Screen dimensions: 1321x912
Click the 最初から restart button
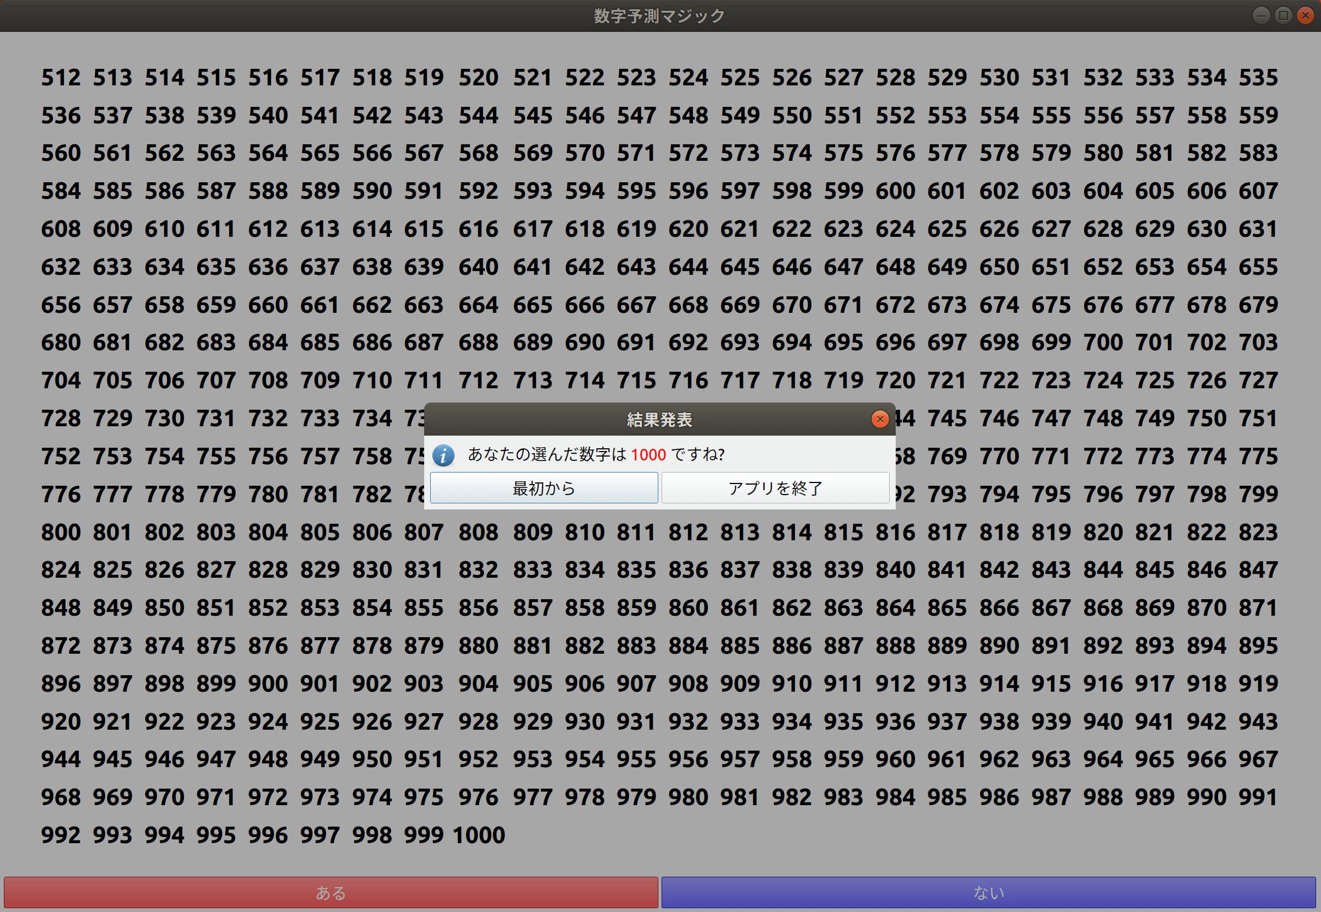(544, 488)
